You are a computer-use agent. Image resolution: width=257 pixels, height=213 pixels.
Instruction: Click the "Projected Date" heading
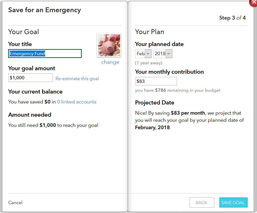pos(155,103)
